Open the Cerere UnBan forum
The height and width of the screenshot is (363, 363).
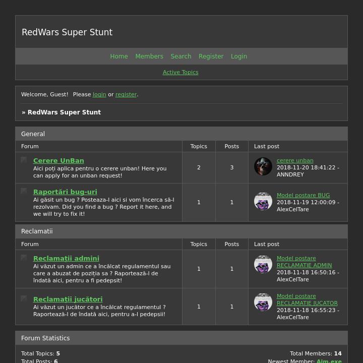58,161
